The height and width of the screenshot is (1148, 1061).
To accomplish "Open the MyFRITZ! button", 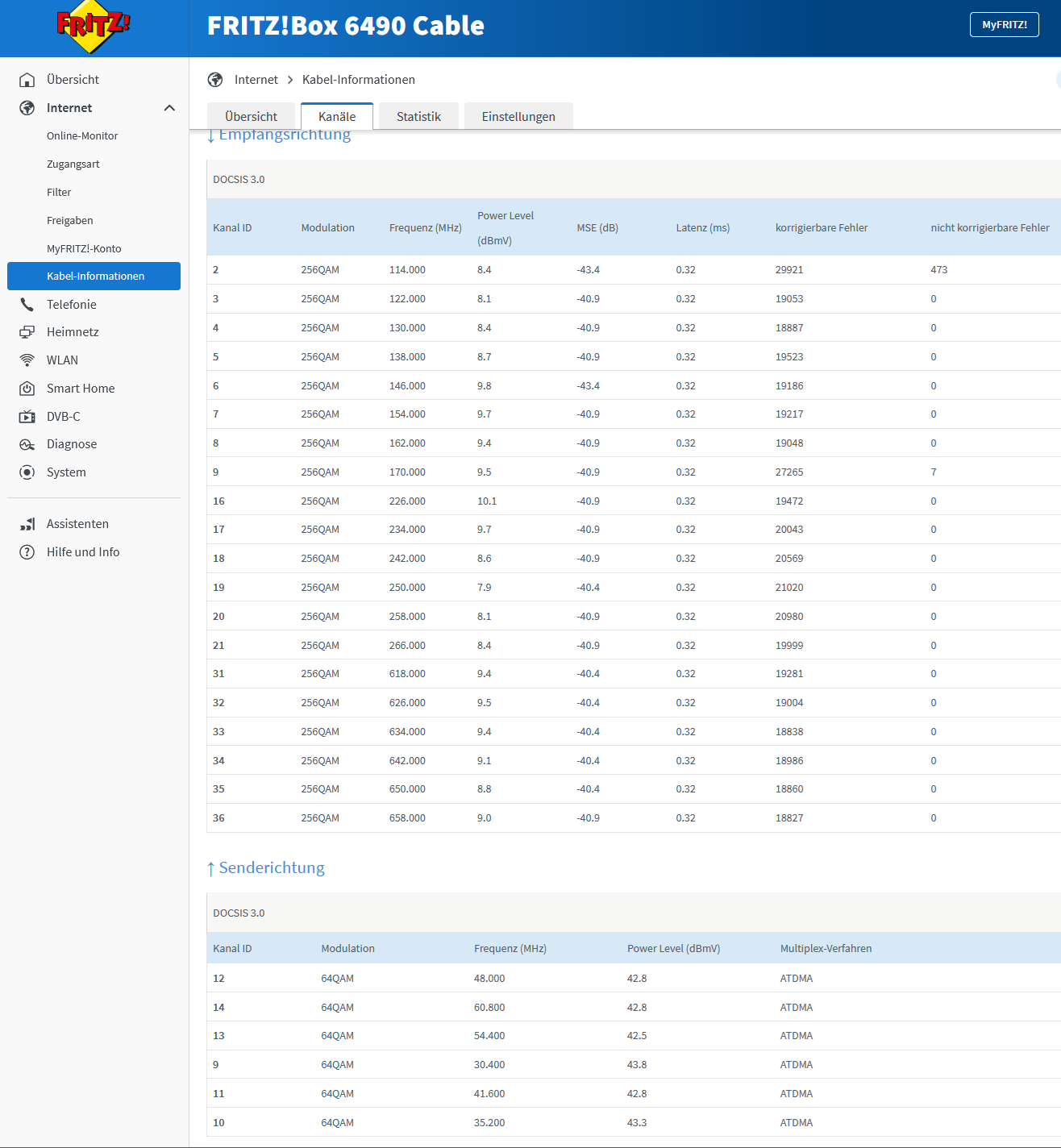I will pos(1005,25).
